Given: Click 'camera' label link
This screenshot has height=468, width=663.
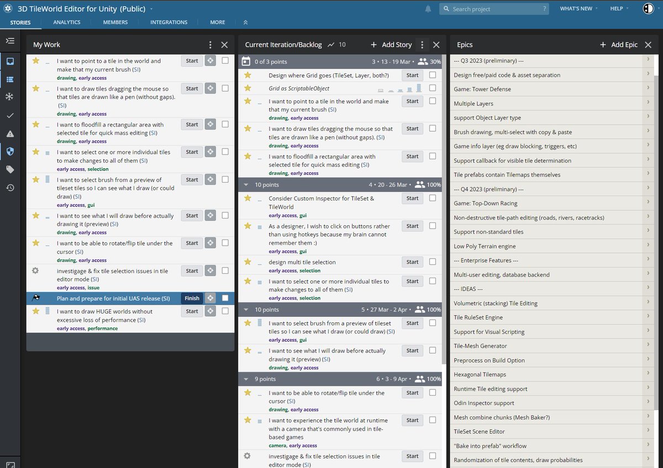Looking at the screenshot, I should click(277, 445).
